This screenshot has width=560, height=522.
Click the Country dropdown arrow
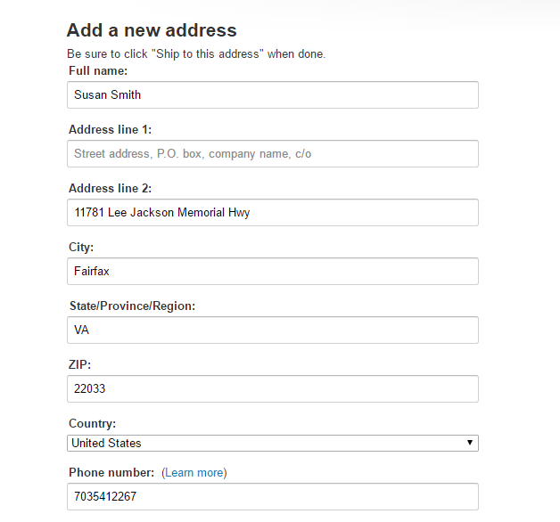(470, 443)
